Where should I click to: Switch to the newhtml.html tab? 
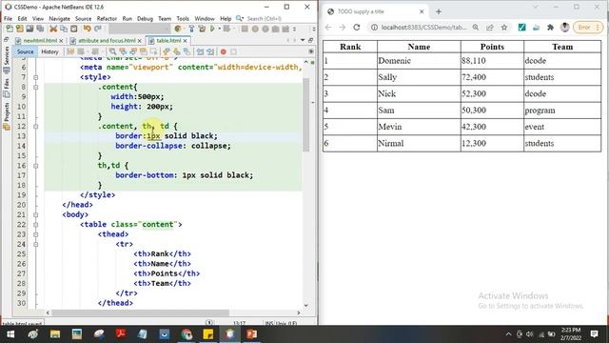(40, 40)
